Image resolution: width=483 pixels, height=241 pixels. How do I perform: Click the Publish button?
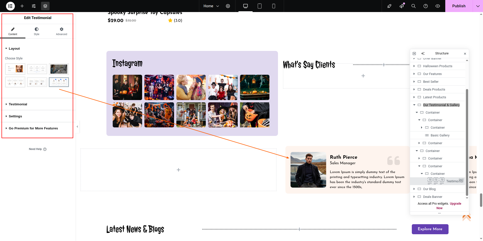pyautogui.click(x=459, y=6)
